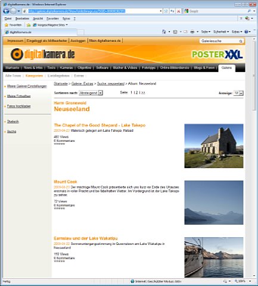This screenshot has width=258, height=286.
Task: Open the ? help menu
Action: coord(74,18)
